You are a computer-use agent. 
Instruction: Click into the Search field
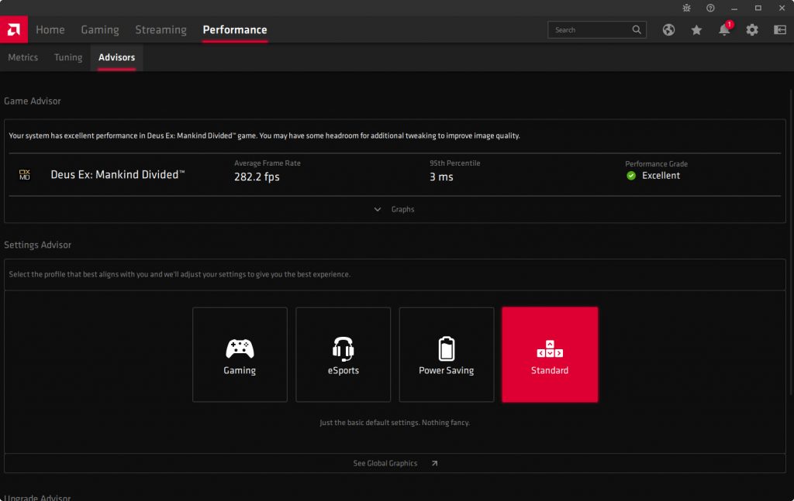(589, 30)
